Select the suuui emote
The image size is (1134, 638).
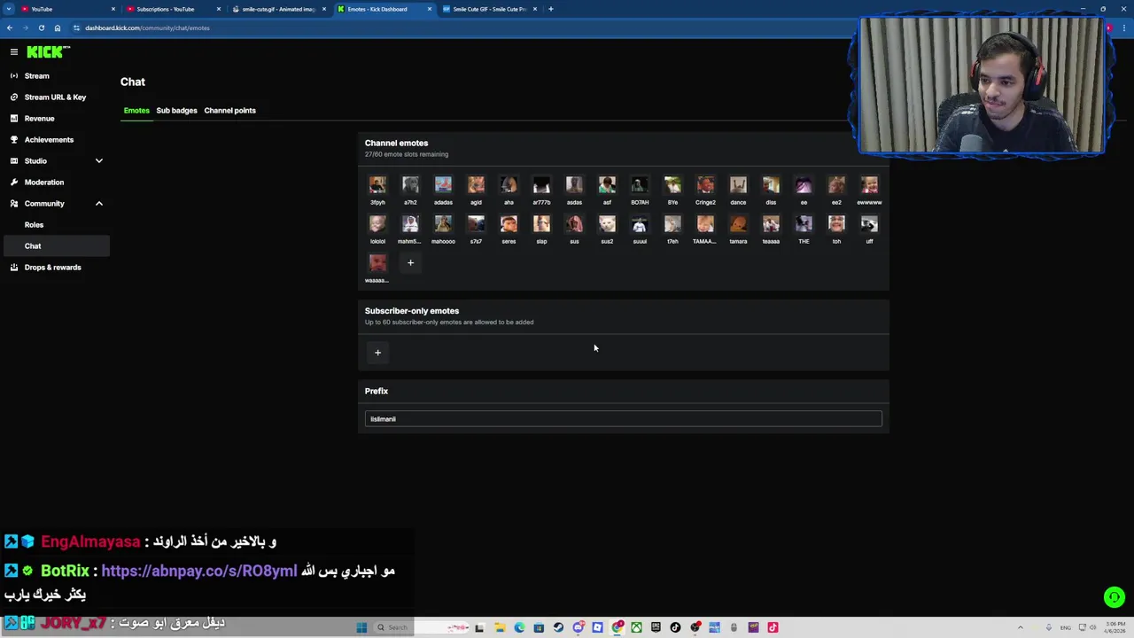pyautogui.click(x=640, y=224)
